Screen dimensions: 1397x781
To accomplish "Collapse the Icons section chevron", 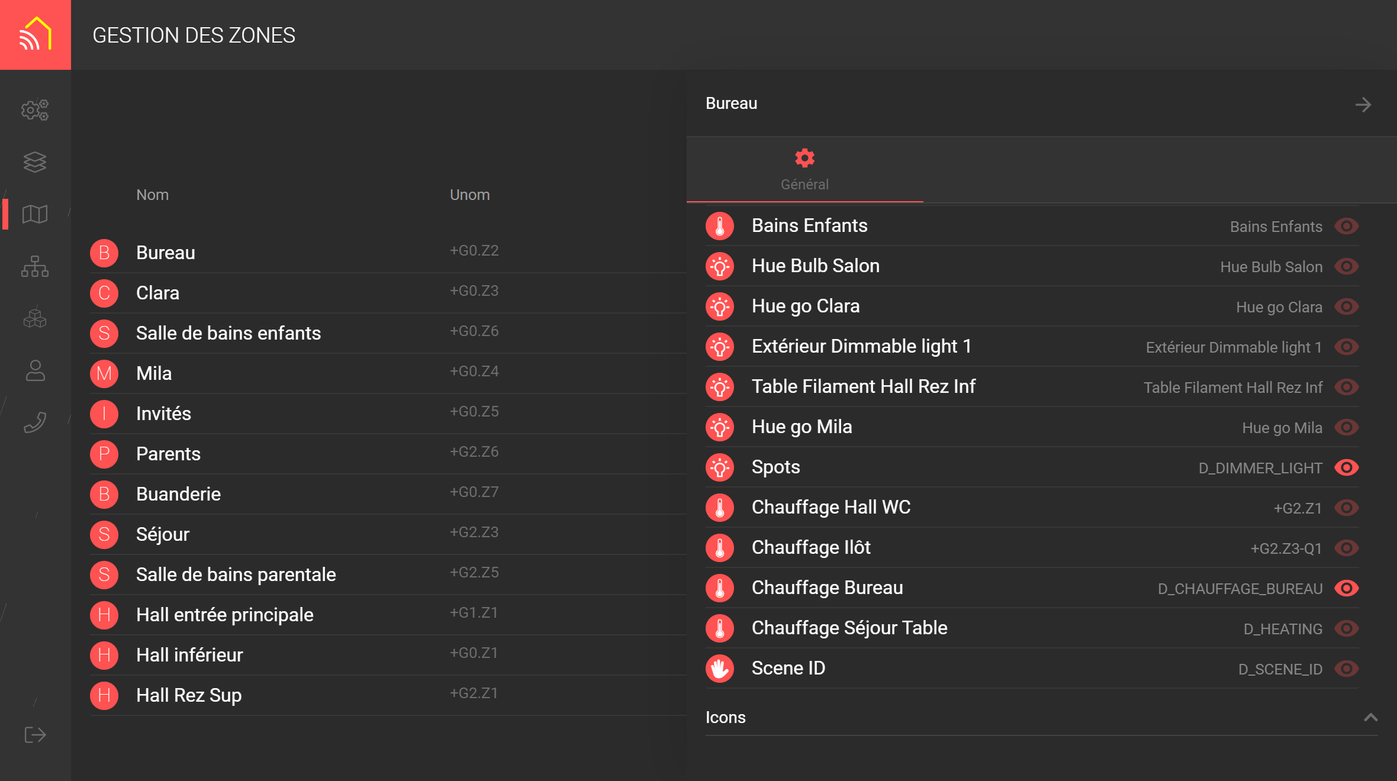I will point(1370,718).
